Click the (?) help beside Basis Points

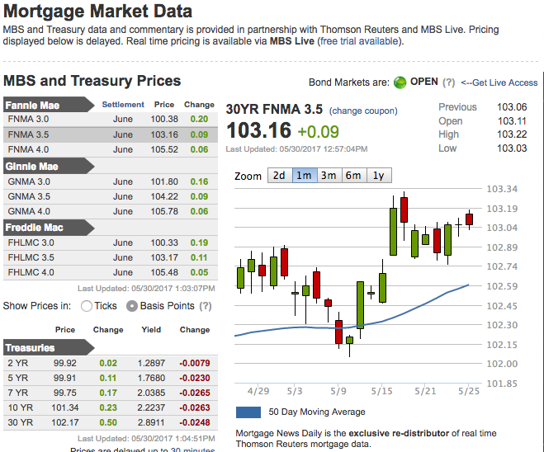coord(206,306)
